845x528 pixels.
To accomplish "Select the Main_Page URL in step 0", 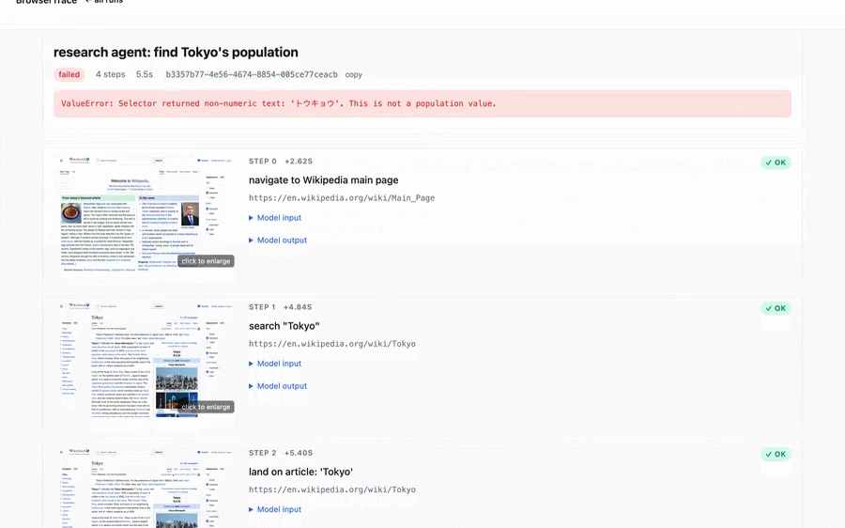I will [x=342, y=198].
